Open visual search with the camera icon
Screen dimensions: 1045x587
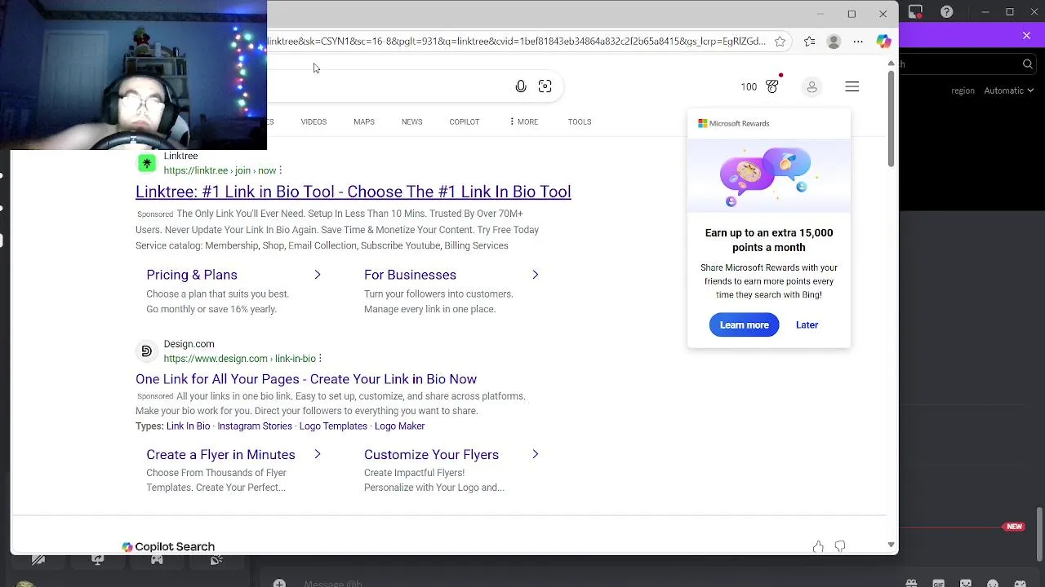[545, 86]
